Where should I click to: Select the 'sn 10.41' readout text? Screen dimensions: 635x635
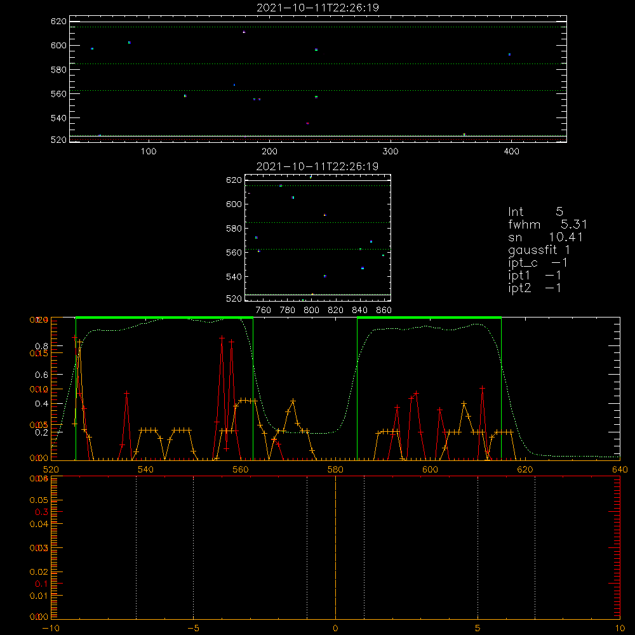click(x=545, y=237)
